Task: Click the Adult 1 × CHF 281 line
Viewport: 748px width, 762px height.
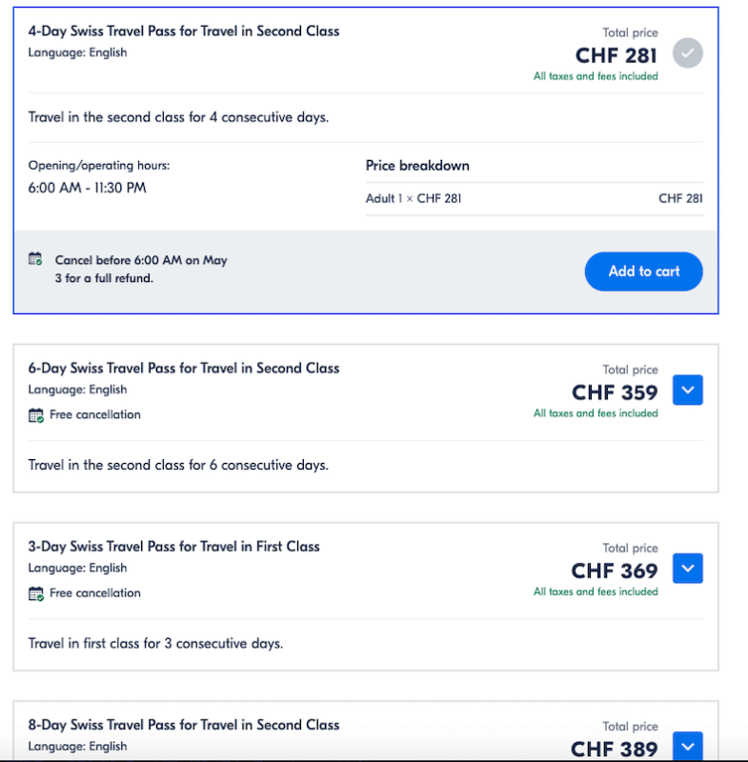Action: click(x=414, y=198)
